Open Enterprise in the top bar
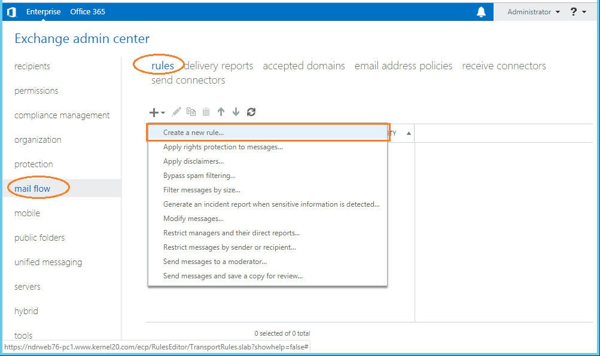The image size is (600, 356). click(43, 12)
